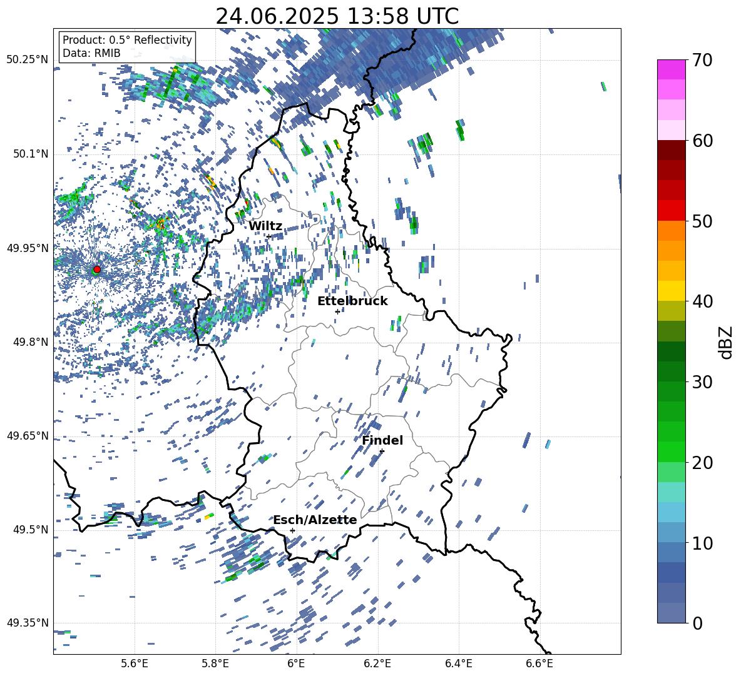Click the 49.35°N latitude tick label
The width and height of the screenshot is (741, 676).
coord(28,623)
